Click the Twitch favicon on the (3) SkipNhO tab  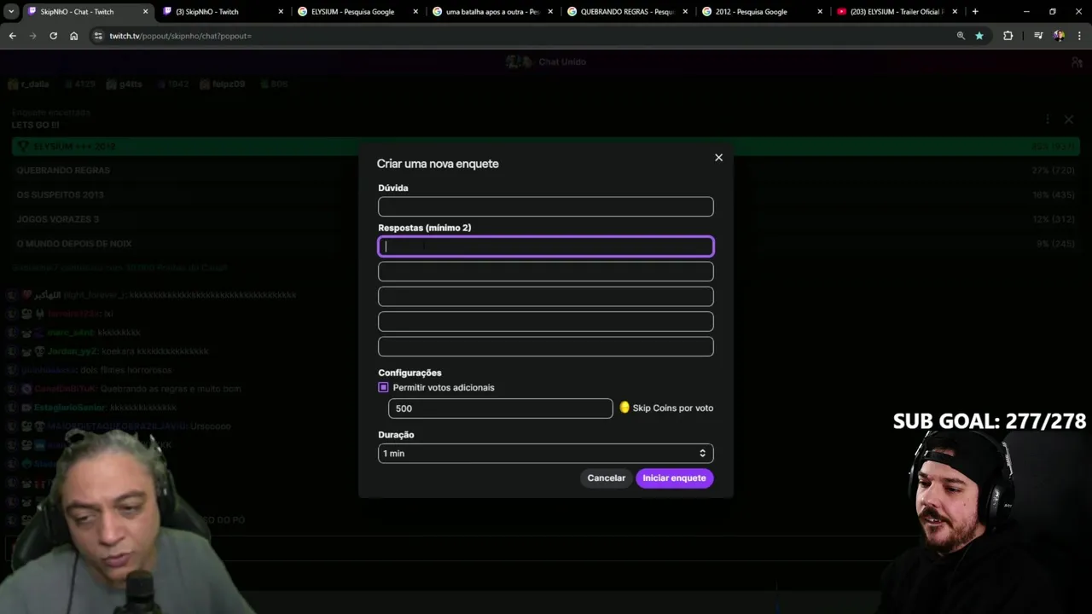(167, 12)
